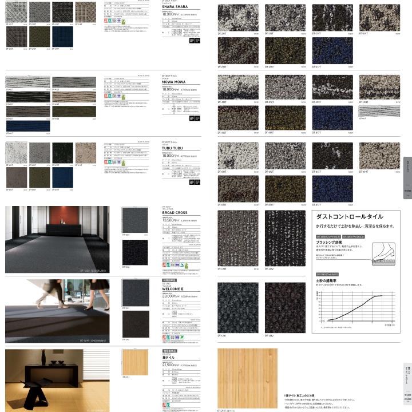Open the lobby photo with the red wall

[x=57, y=239]
